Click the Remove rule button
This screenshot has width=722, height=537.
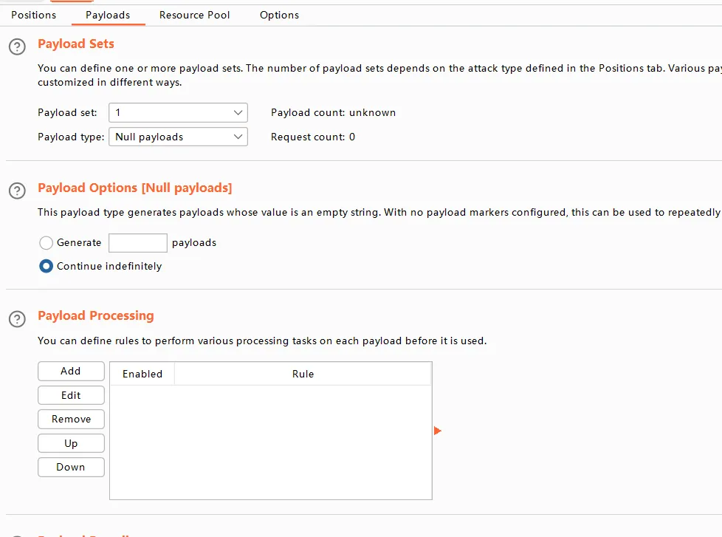pyautogui.click(x=71, y=419)
